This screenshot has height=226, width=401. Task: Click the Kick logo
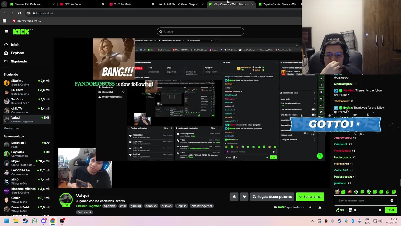tap(23, 31)
